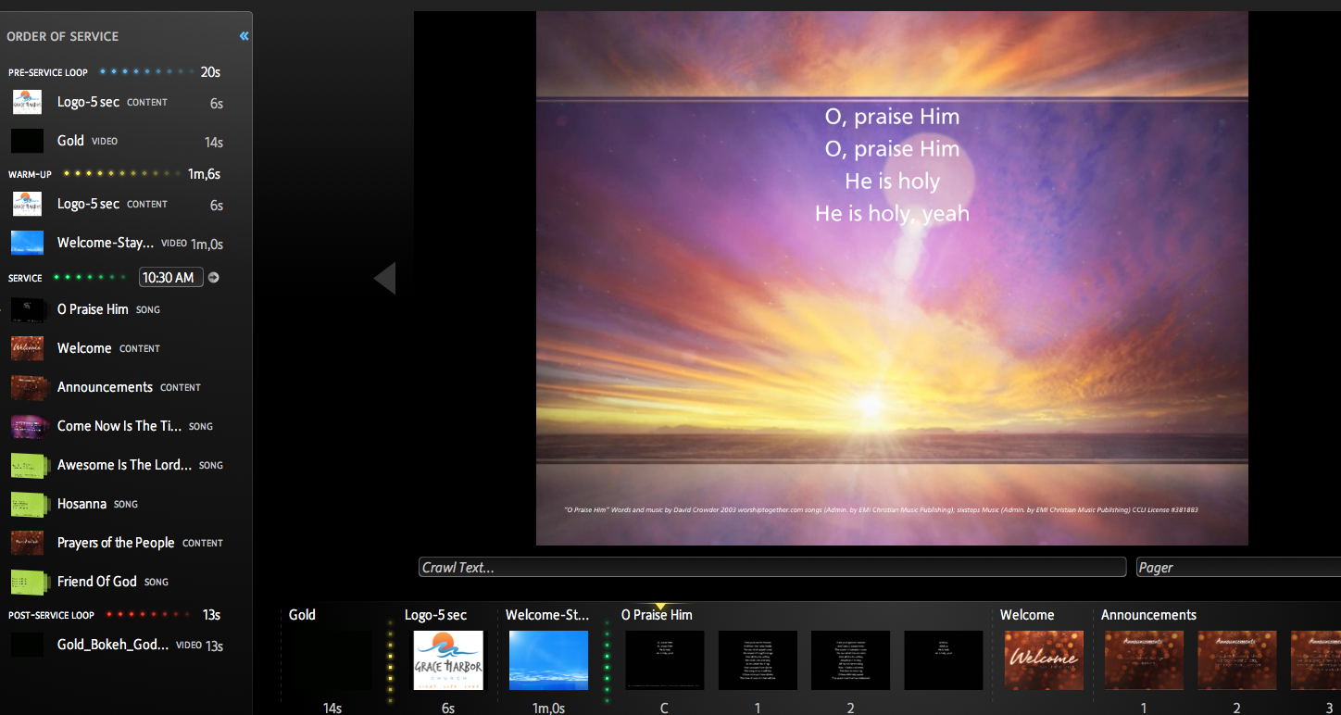Screen dimensions: 1341x715
Task: Show O Praise Him chorus slide C
Action: click(665, 660)
